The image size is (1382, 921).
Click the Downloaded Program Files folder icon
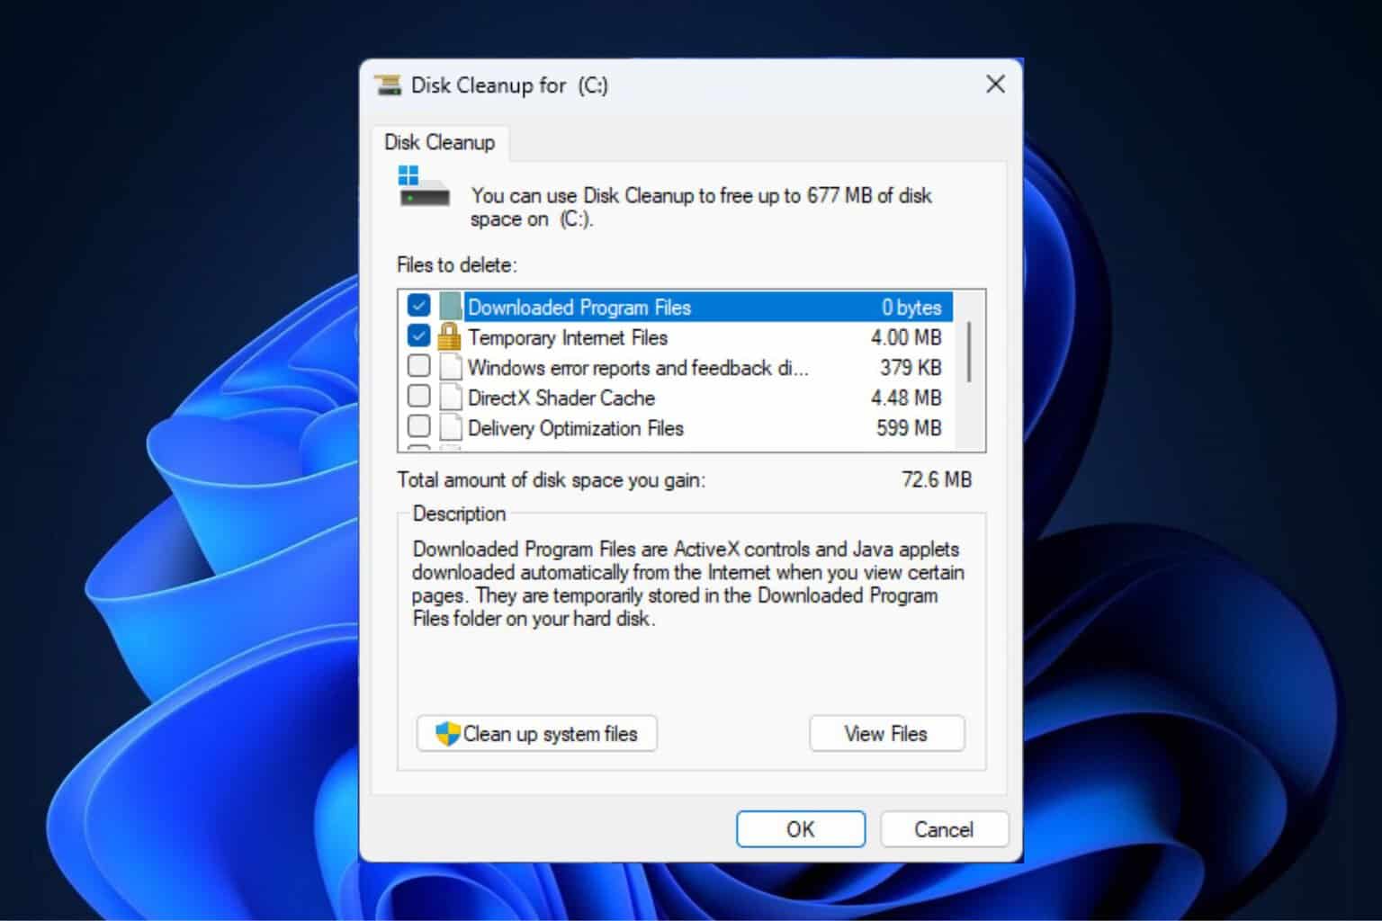450,307
